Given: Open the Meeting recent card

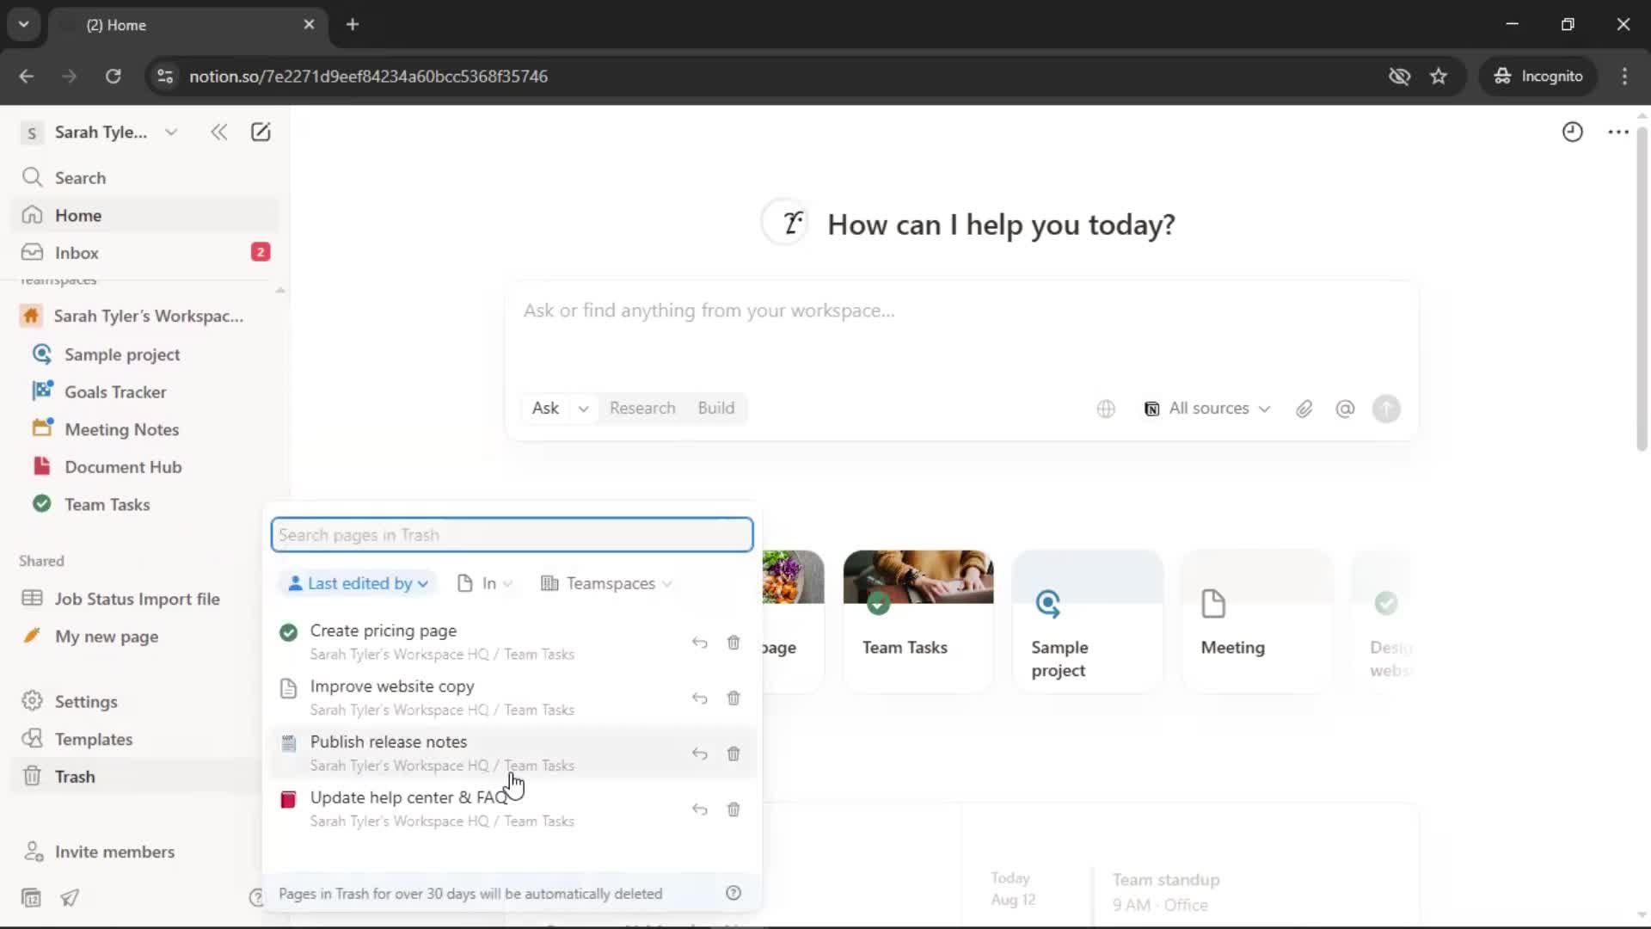Looking at the screenshot, I should (1257, 621).
